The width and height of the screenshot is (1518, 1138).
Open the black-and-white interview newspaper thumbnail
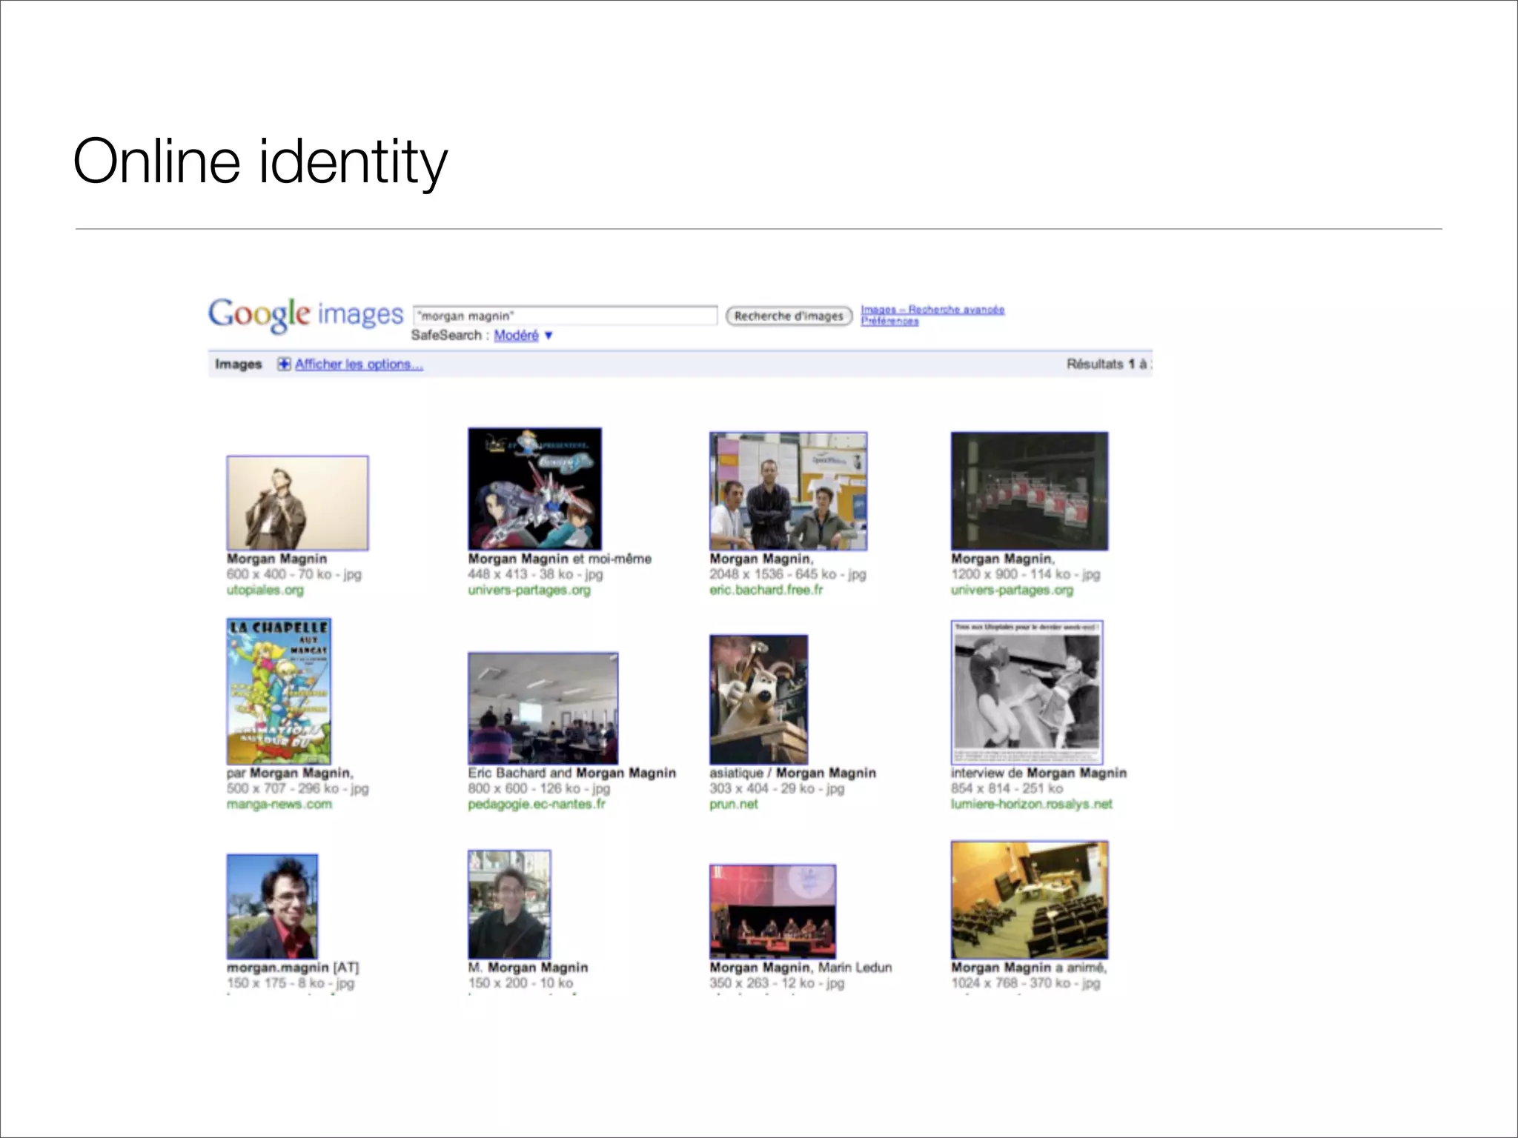tap(1027, 693)
